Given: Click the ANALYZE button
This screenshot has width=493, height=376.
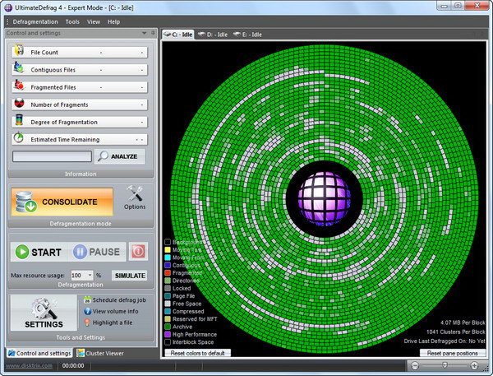Looking at the screenshot, I should pyautogui.click(x=120, y=156).
